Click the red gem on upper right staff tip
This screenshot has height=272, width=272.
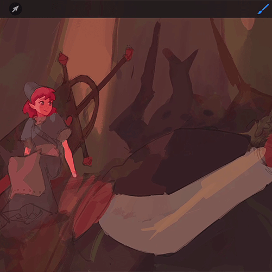129,53
